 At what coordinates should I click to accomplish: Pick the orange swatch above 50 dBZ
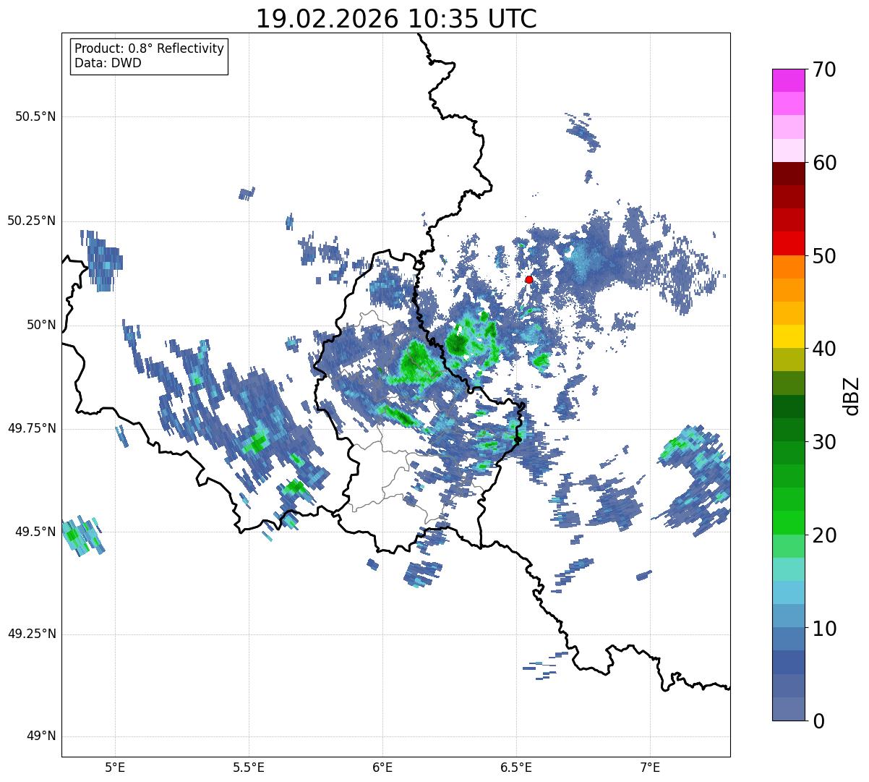(788, 267)
